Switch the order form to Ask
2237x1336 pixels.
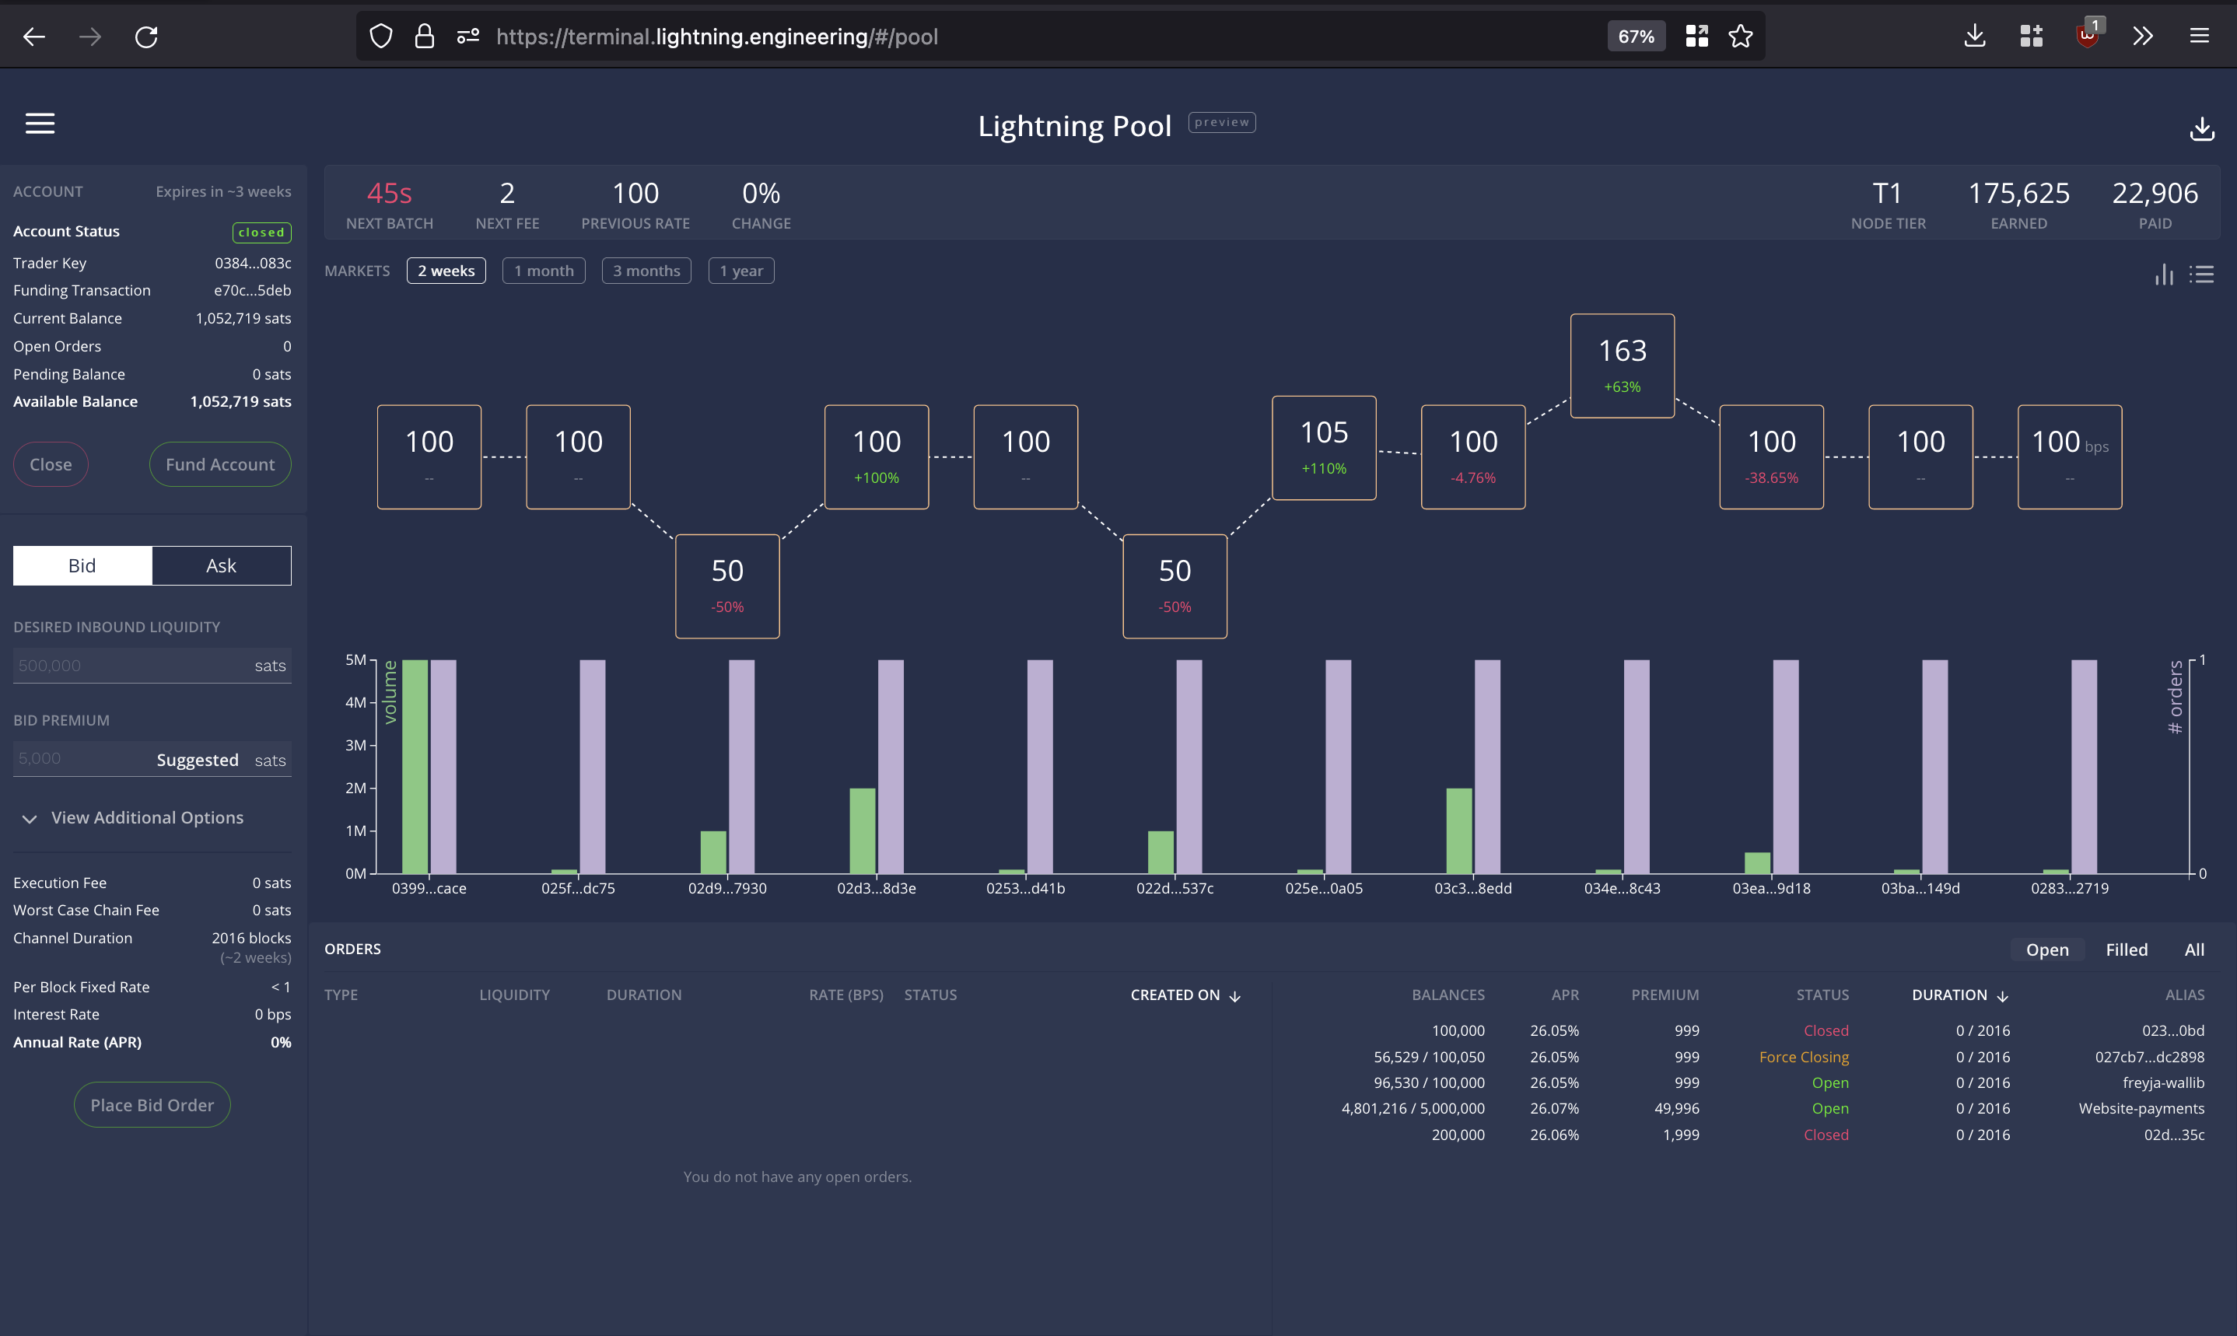[221, 565]
